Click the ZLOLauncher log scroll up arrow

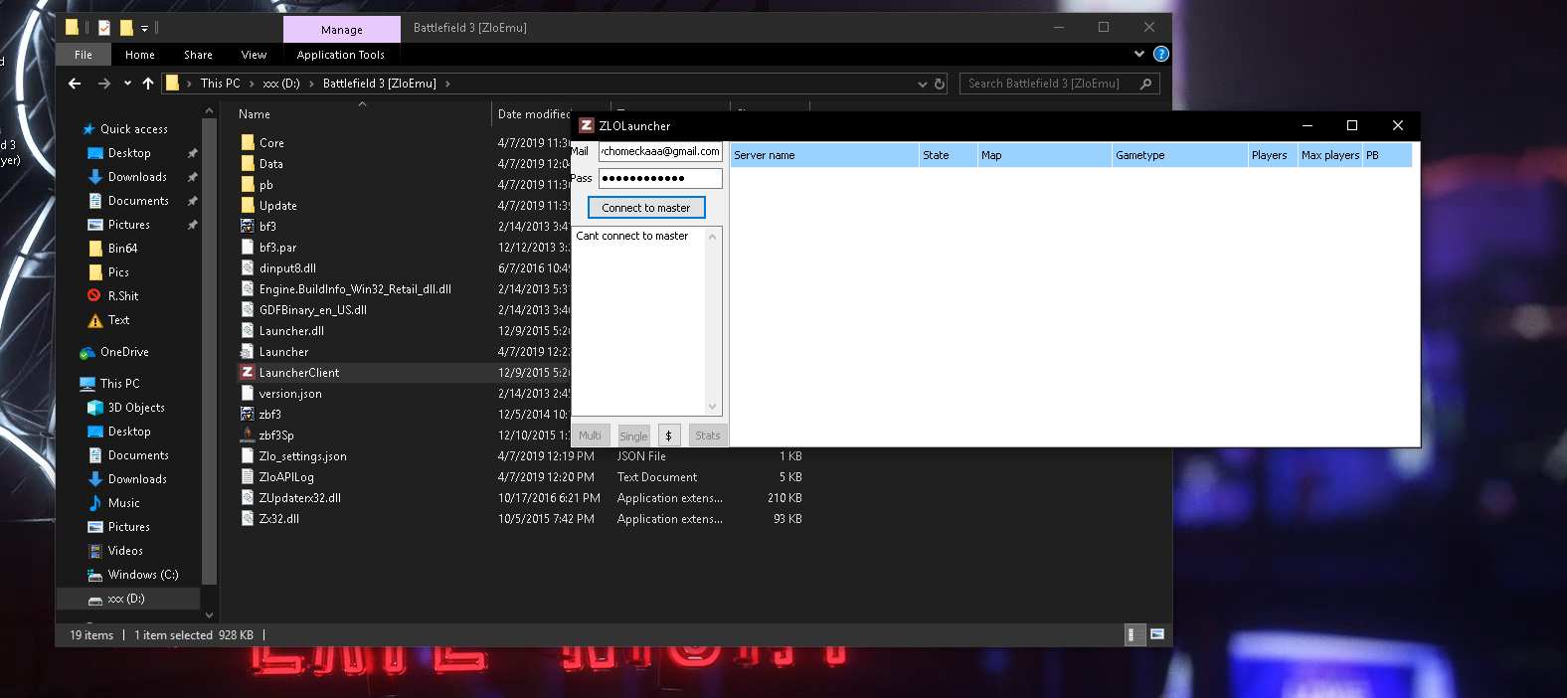(712, 236)
